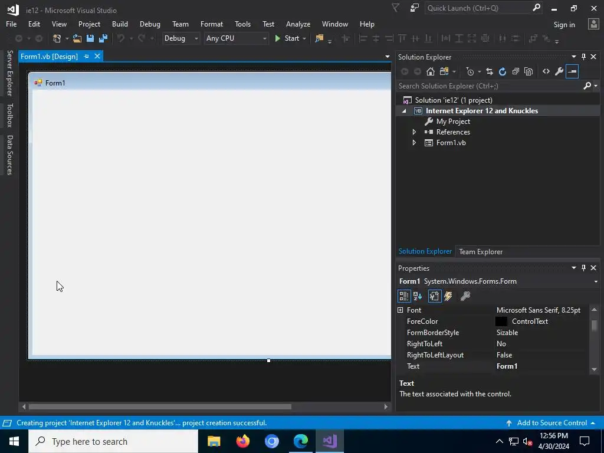Show Events lightning bolt icon
Viewport: 604px width, 453px height.
[448, 296]
